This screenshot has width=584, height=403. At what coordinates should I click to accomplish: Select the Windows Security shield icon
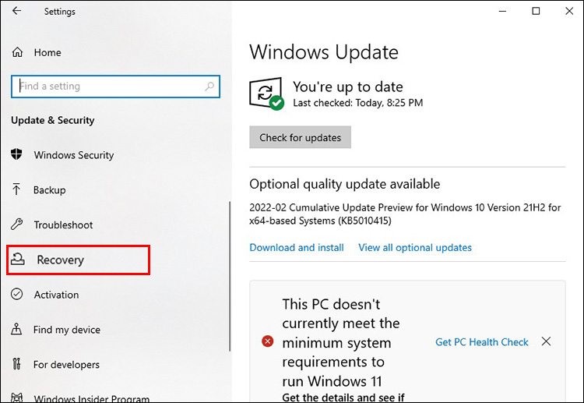[x=16, y=154]
